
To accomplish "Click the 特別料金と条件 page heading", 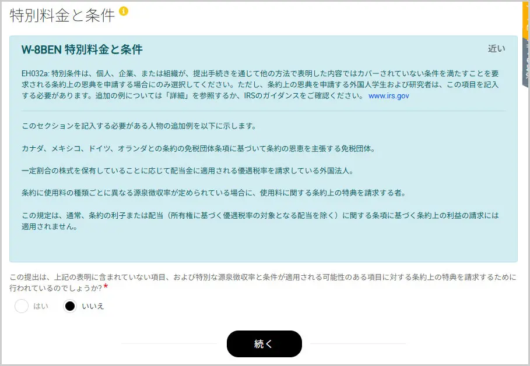I will [62, 16].
